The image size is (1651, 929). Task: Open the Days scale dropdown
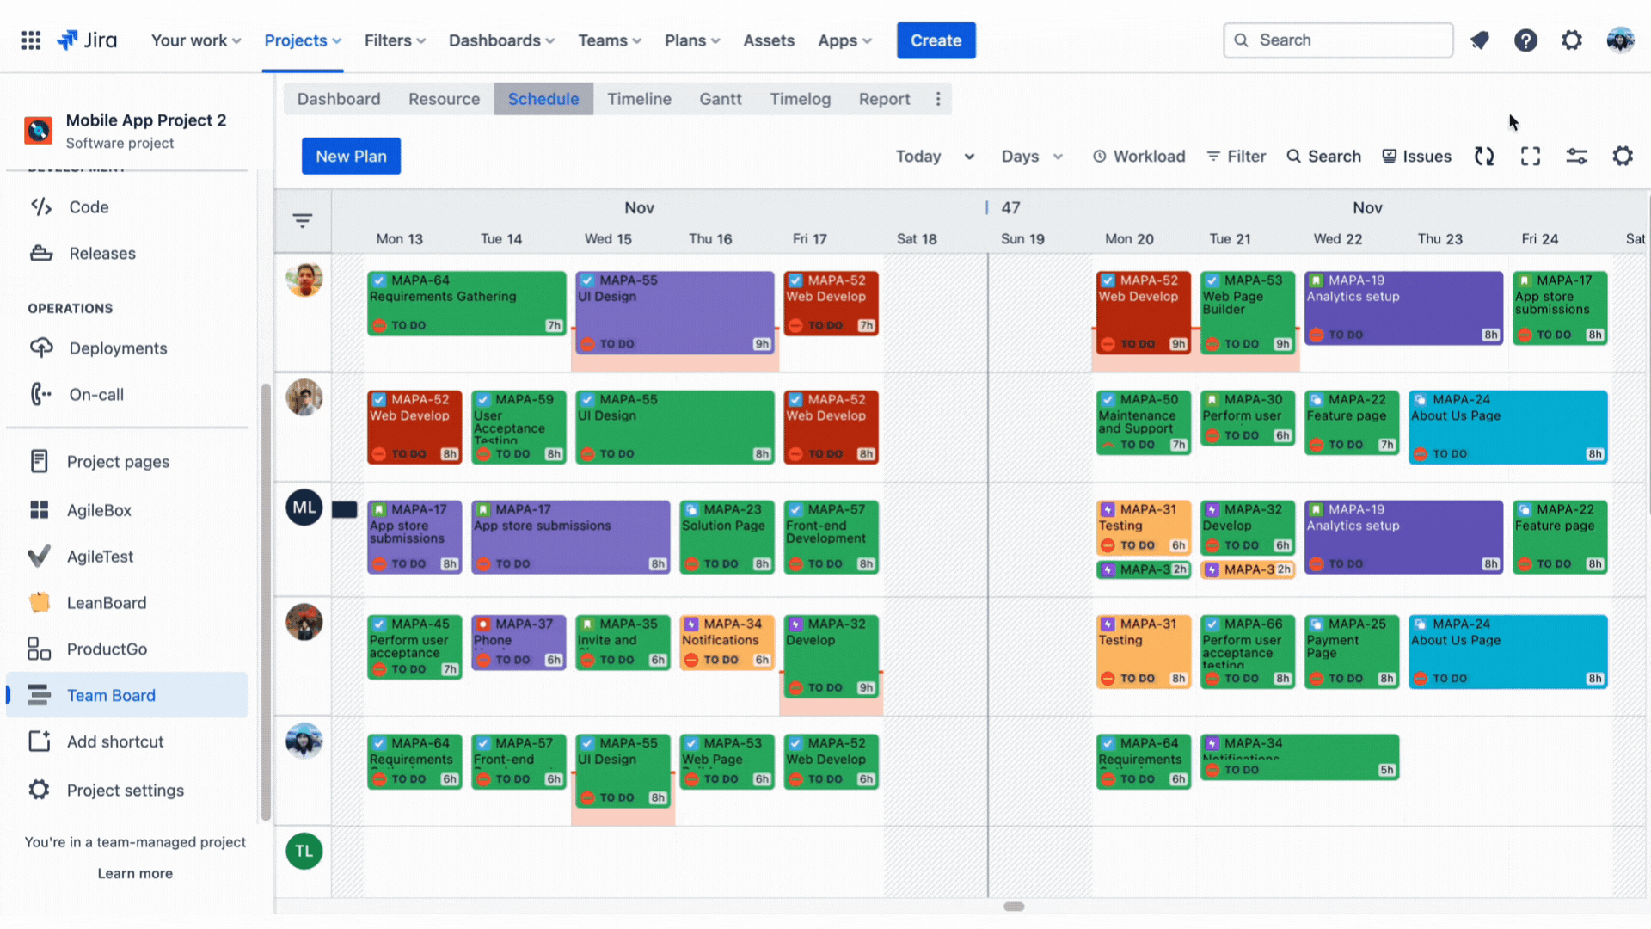point(1032,157)
